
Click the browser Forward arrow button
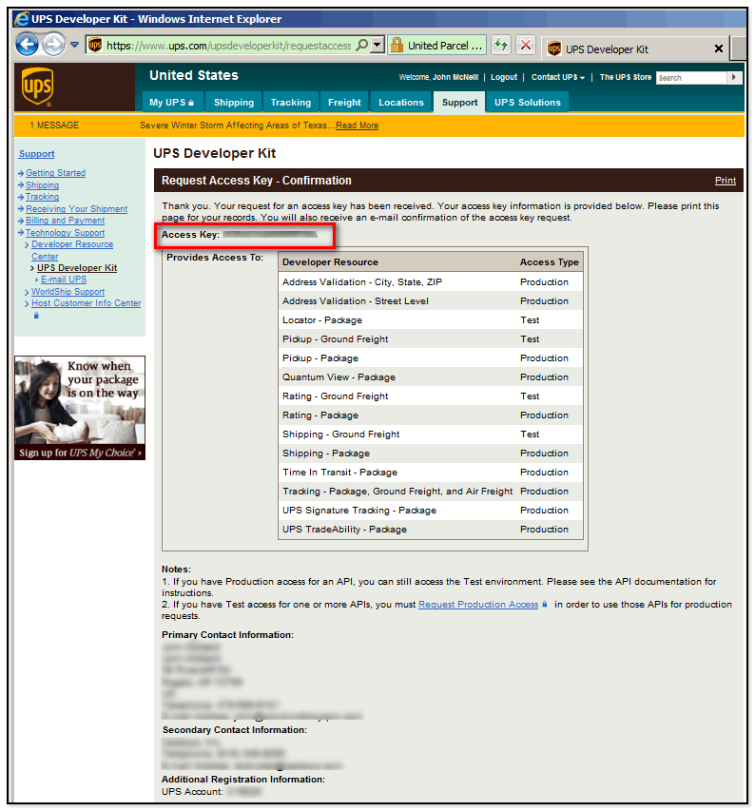pyautogui.click(x=53, y=45)
